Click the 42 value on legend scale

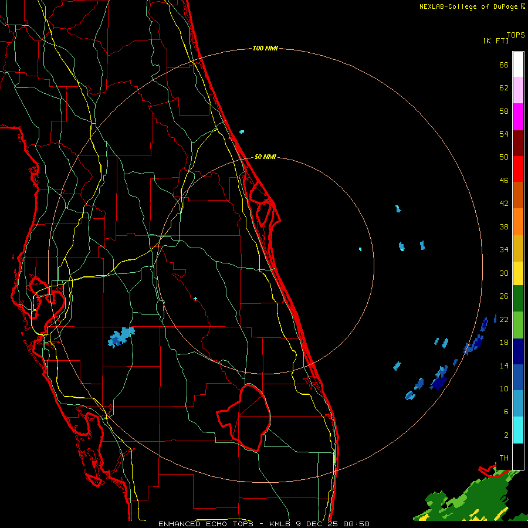tap(504, 204)
